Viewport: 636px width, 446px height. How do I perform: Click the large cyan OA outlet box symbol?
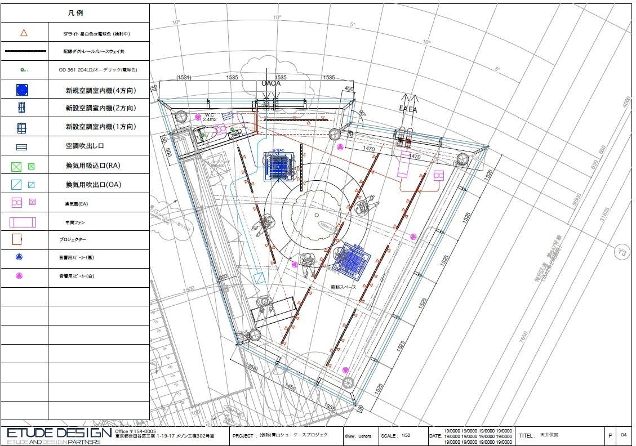point(16,185)
